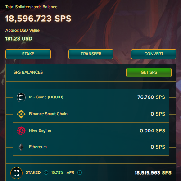Select the Hive Engine balance row
The image size is (181, 181).
pos(91,130)
